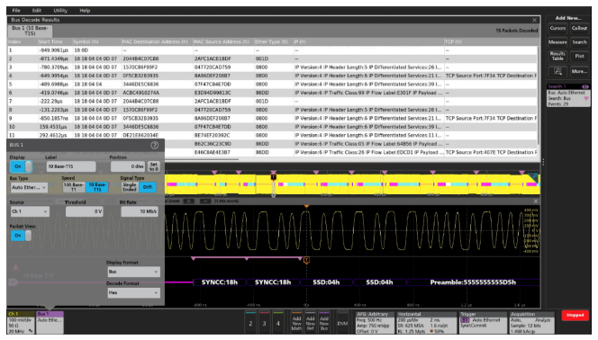Click the DVM badge button
This screenshot has height=340, width=598.
[x=342, y=323]
